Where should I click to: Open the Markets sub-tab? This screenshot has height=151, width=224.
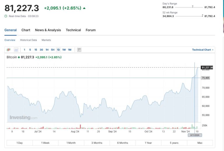point(46,40)
